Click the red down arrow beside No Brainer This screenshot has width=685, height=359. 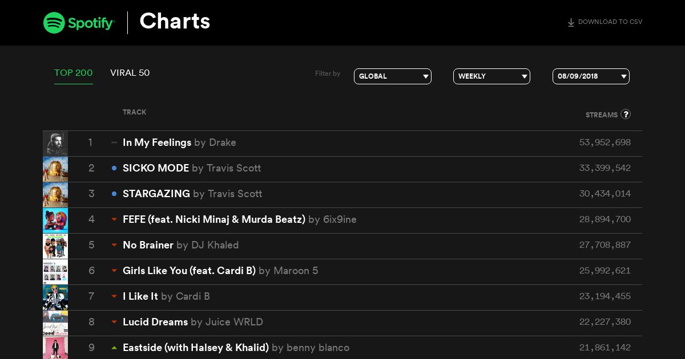coord(114,245)
